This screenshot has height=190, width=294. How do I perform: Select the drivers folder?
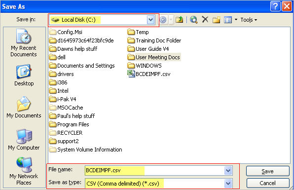click(x=62, y=74)
